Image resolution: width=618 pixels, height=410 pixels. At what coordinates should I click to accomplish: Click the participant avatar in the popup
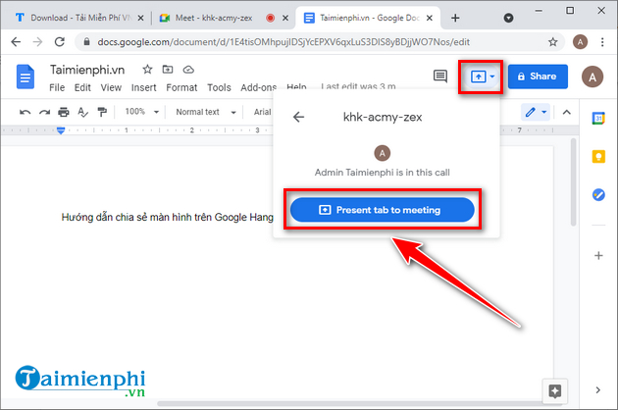382,153
